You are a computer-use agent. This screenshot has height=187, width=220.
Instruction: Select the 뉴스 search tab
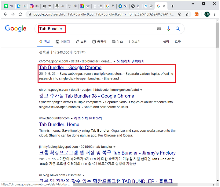(117, 42)
